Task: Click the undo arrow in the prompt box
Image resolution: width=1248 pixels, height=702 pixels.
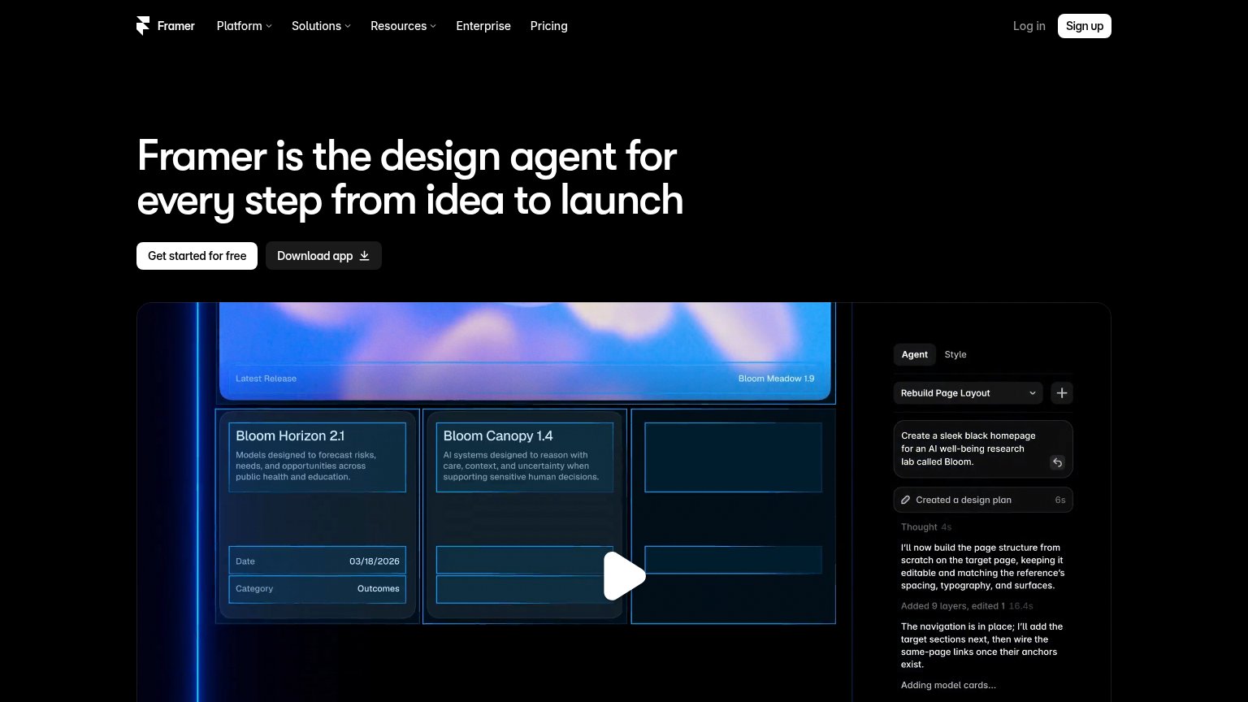Action: tap(1057, 462)
